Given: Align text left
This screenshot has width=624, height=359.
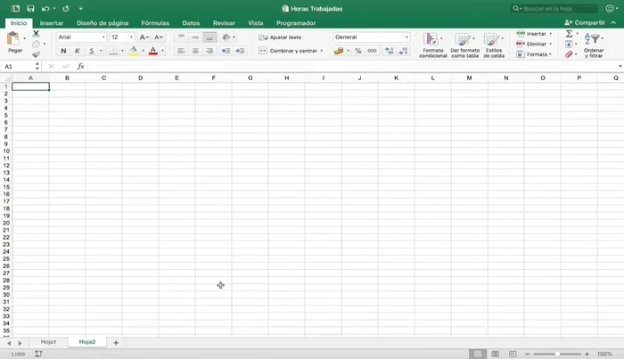Looking at the screenshot, I should point(181,51).
